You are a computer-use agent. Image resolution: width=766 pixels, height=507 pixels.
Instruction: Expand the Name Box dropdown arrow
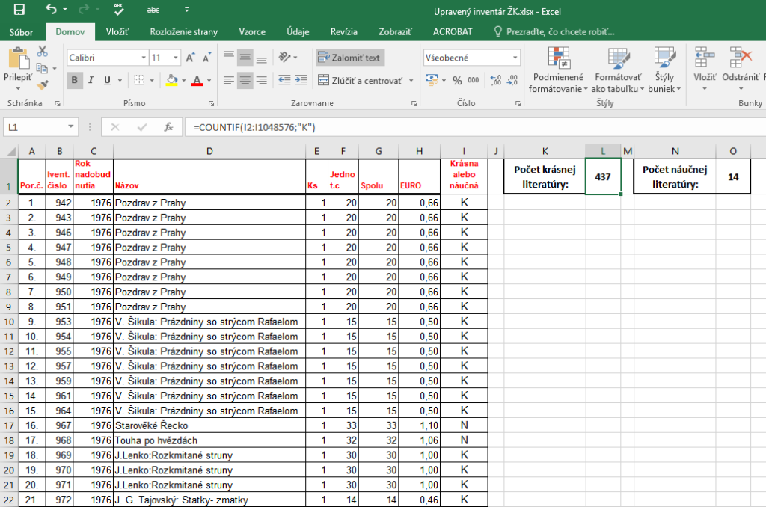[71, 127]
